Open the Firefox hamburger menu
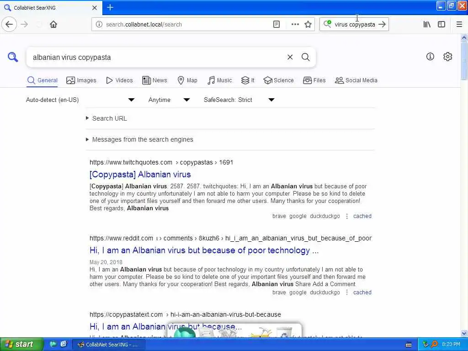 pyautogui.click(x=459, y=25)
